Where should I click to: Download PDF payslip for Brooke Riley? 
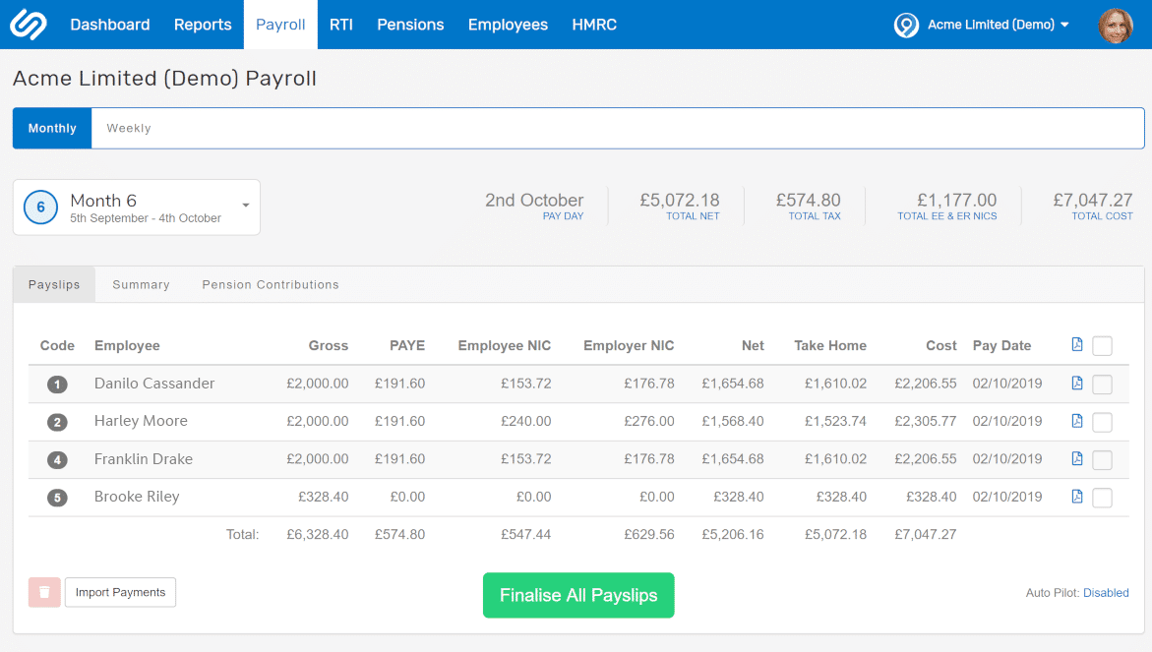(1077, 497)
